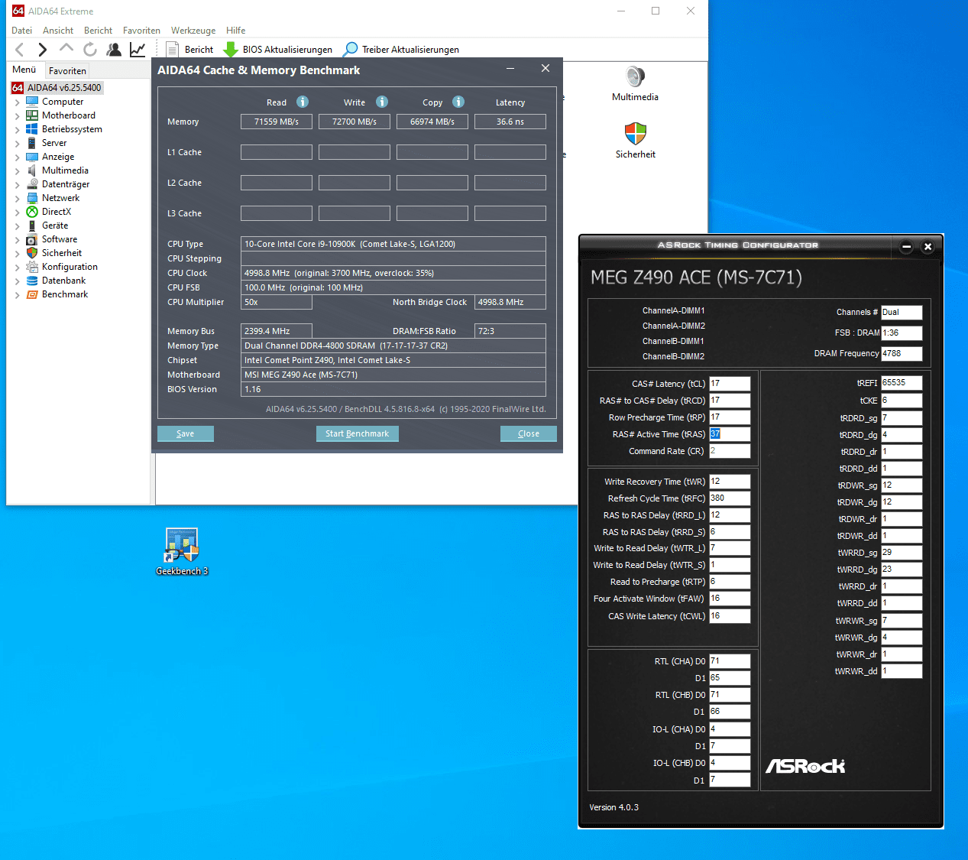Go forward with the AIDA64 forward arrow

(x=43, y=50)
